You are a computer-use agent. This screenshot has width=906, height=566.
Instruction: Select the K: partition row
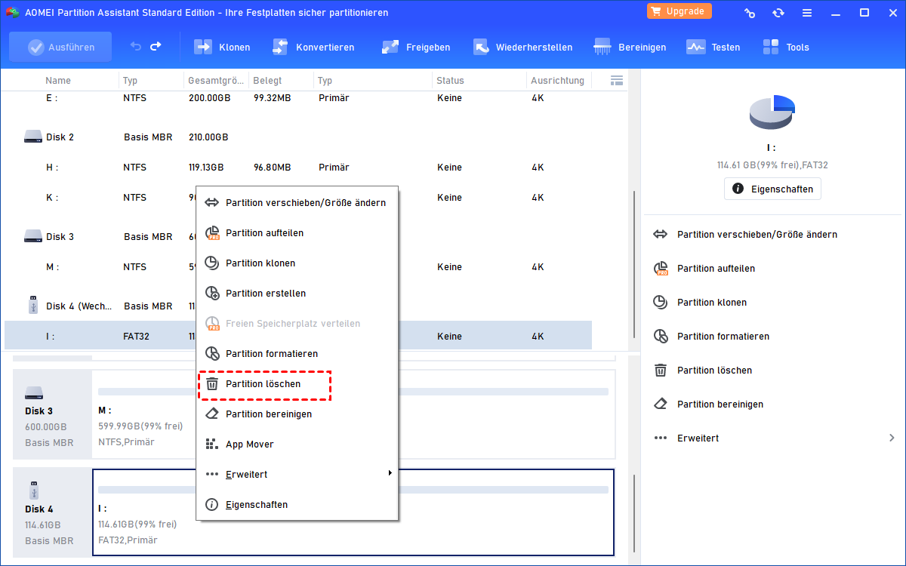point(298,198)
